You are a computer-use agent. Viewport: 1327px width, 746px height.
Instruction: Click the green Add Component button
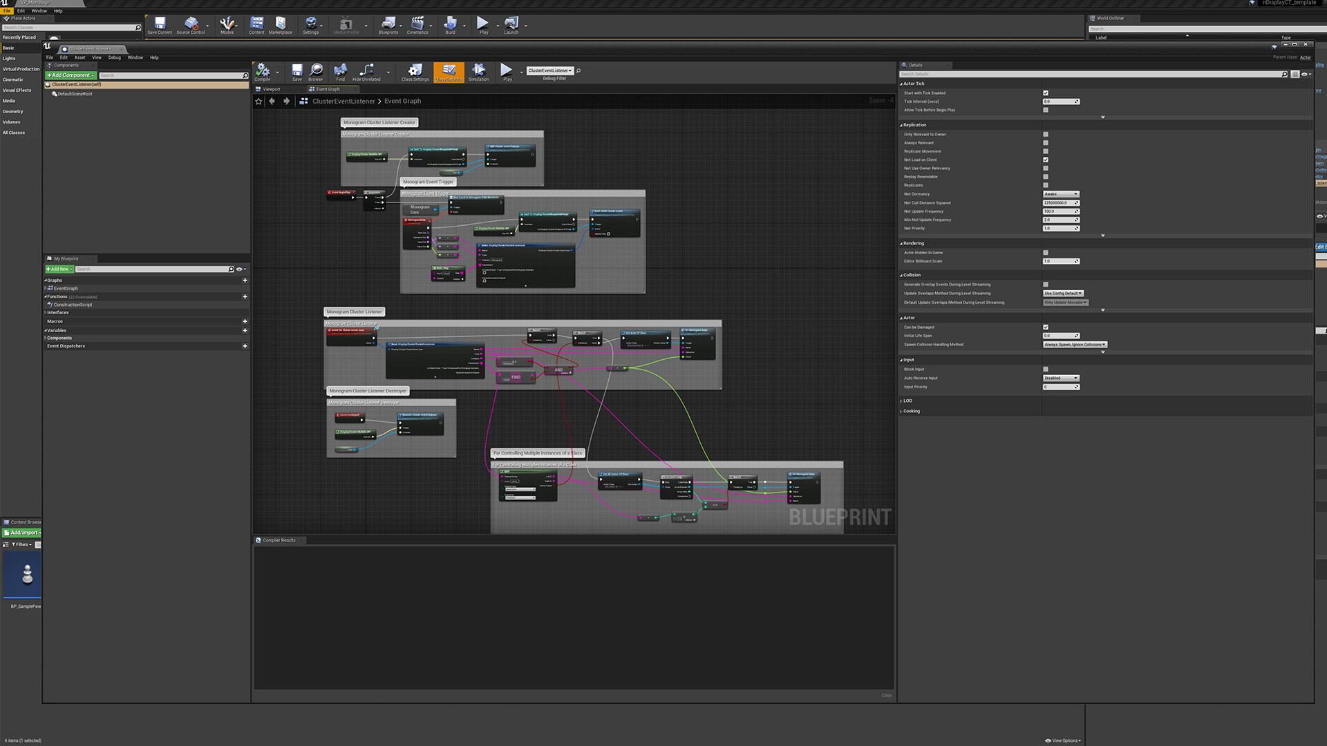coord(71,75)
